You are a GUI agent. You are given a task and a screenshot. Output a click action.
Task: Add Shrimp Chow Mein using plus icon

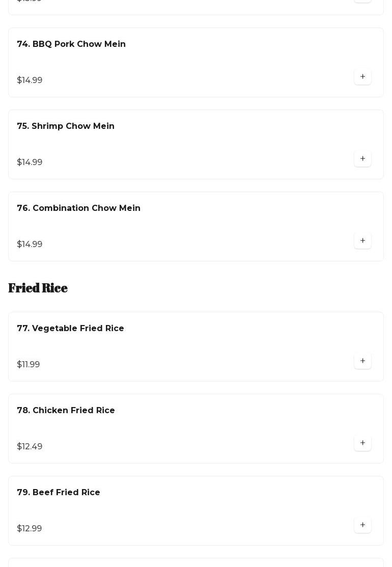tap(362, 158)
